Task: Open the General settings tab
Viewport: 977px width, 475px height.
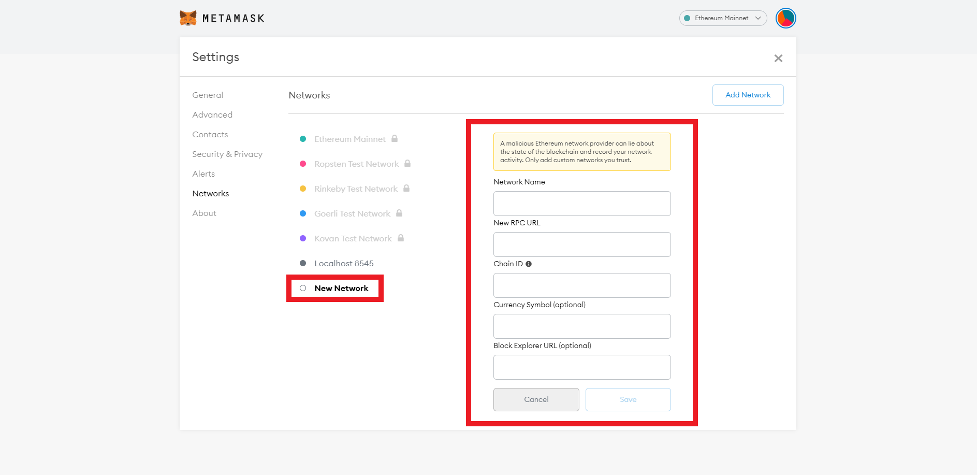Action: 208,95
